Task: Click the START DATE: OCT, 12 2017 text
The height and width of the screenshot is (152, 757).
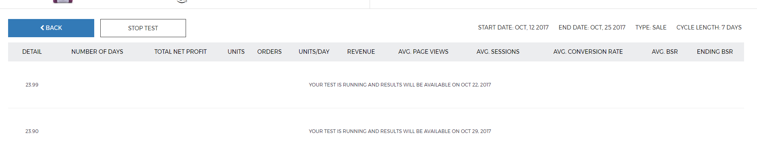Action: pos(513,27)
